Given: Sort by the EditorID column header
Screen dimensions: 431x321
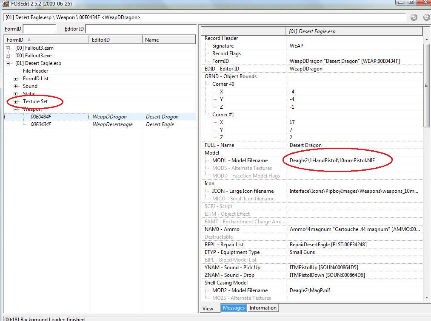Looking at the screenshot, I should pos(116,39).
